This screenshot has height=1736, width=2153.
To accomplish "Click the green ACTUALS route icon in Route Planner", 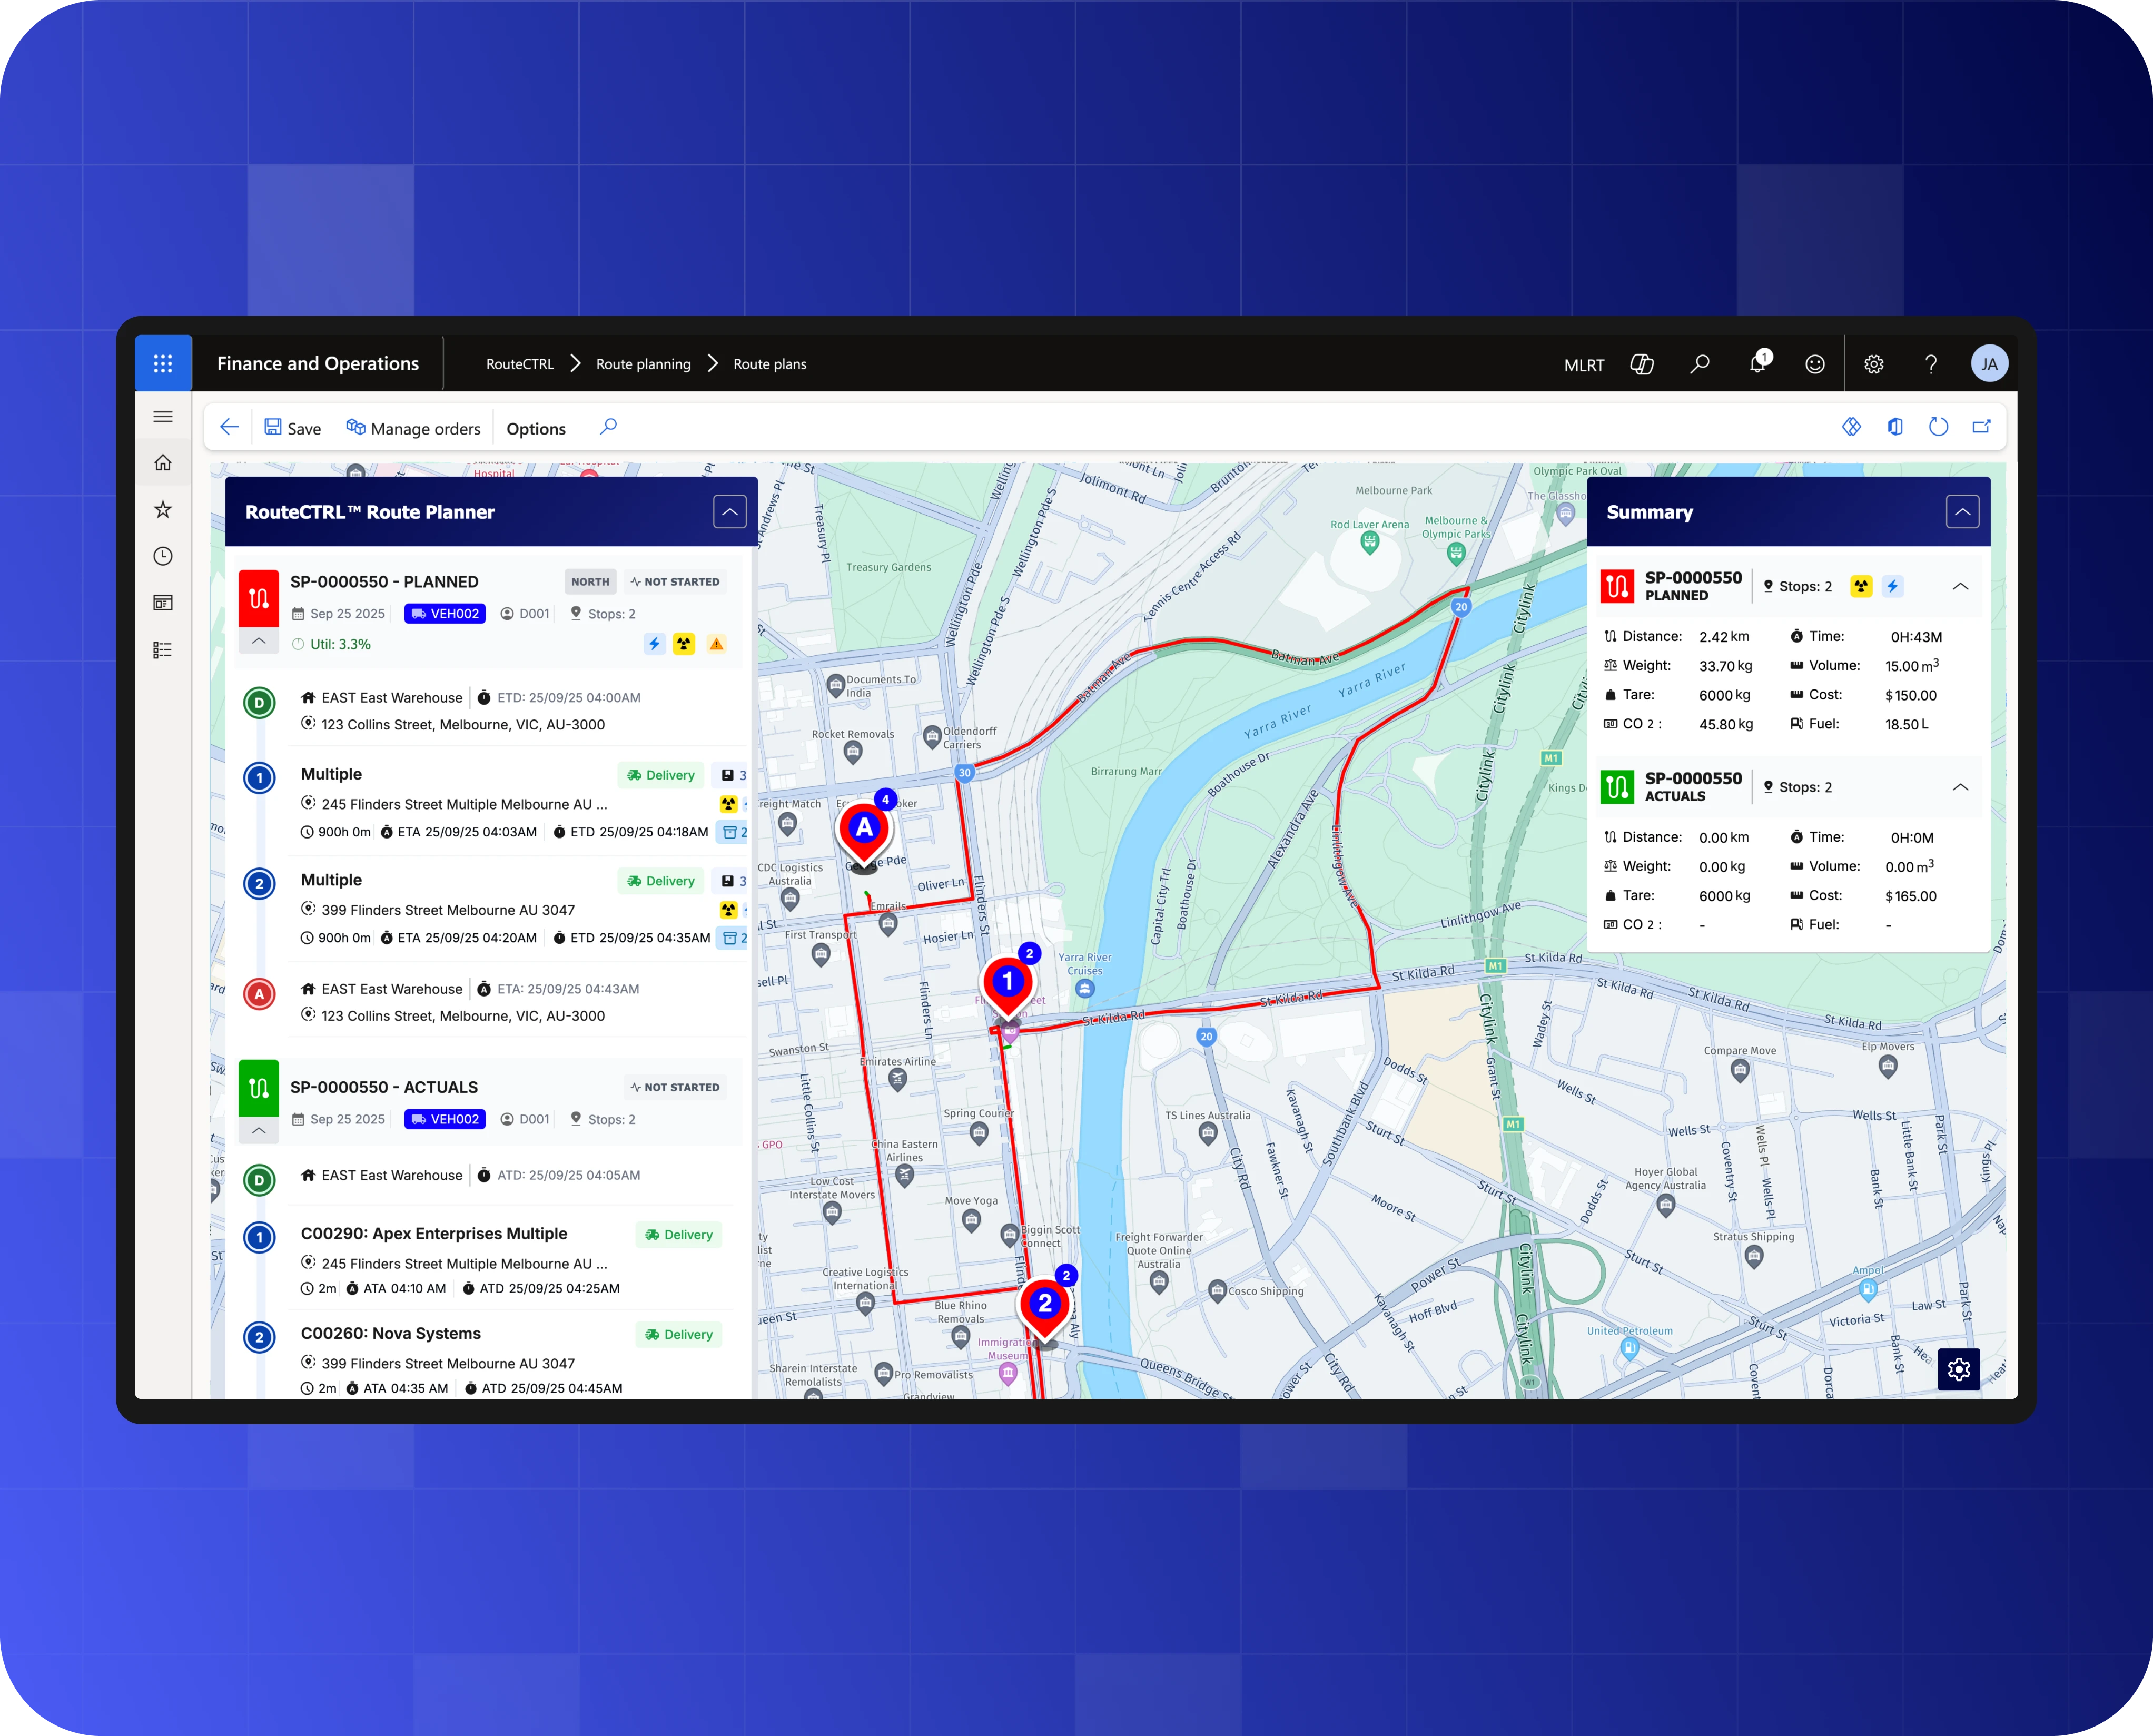I will [x=259, y=1088].
